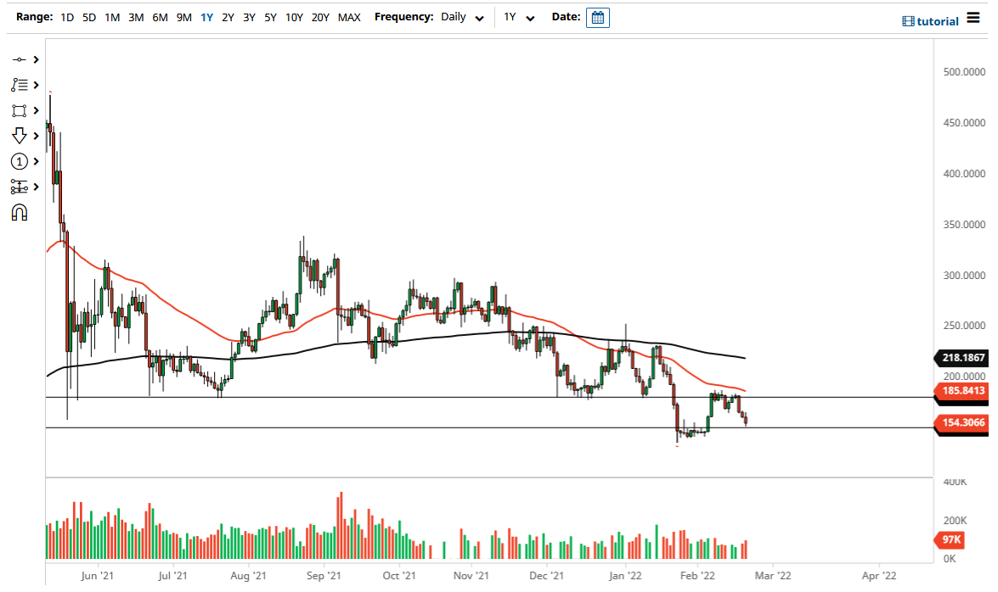Screen dimensions: 998x592
Task: Select the measurement node tool icon
Action: pyautogui.click(x=19, y=187)
